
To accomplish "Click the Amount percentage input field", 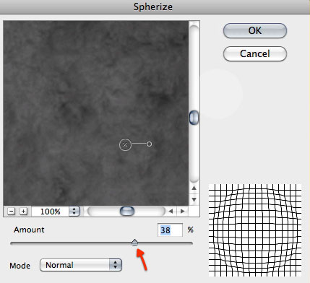I will pyautogui.click(x=170, y=230).
